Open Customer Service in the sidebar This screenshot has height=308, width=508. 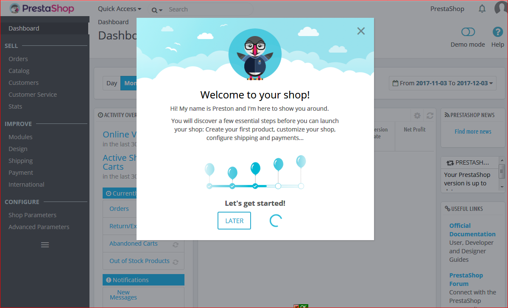[x=32, y=95]
